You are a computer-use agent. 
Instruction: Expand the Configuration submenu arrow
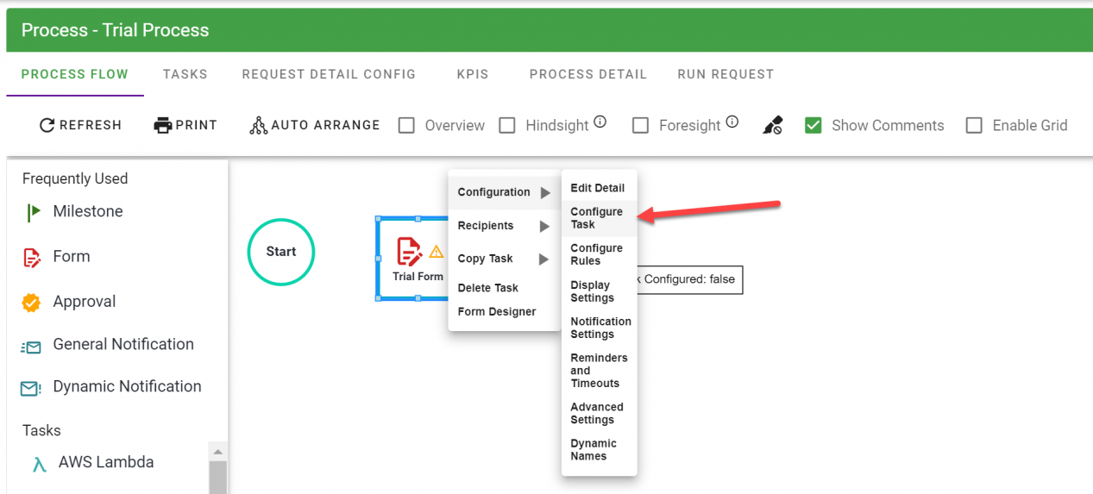point(544,193)
